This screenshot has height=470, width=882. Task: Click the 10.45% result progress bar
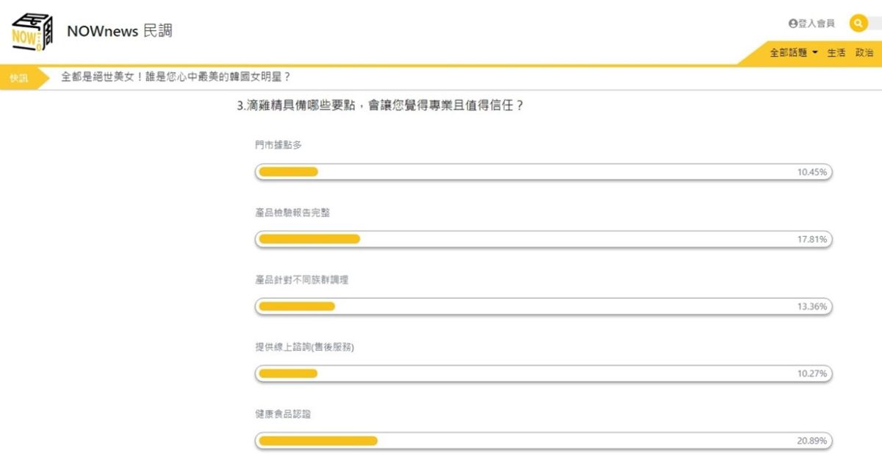click(543, 172)
